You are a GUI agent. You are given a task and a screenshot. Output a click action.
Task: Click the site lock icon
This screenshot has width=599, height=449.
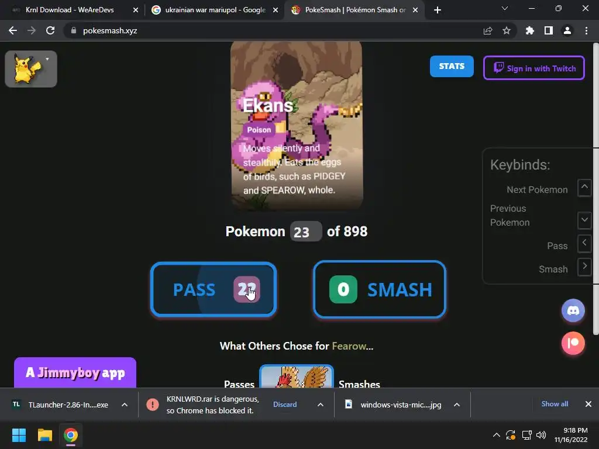(x=74, y=30)
